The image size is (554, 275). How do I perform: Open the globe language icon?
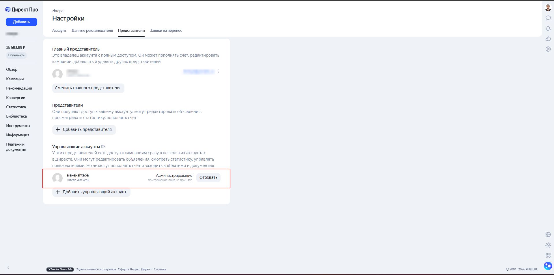click(548, 235)
